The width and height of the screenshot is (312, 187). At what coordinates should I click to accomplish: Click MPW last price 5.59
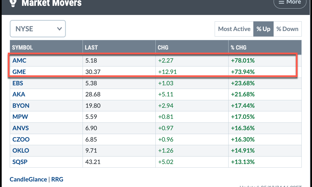pyautogui.click(x=91, y=117)
